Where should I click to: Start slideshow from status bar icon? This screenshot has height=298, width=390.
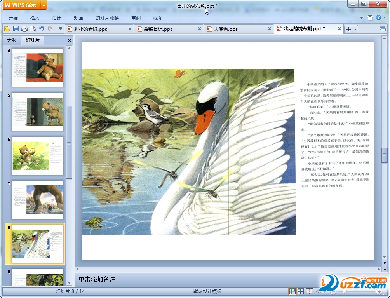310,291
